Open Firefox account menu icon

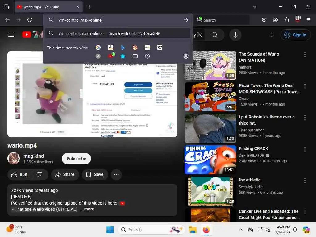click(275, 20)
